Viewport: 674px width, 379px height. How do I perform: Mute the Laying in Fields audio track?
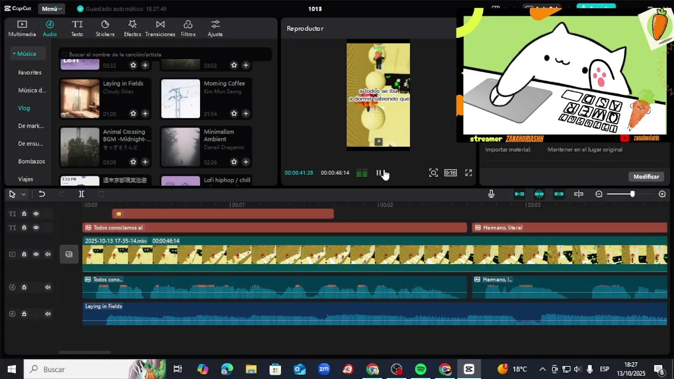48,314
